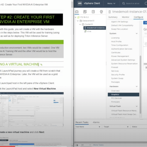Select the tmedemoit-instance host in tree
Image resolution: width=147 pixels, height=147 pixels.
coord(95,28)
